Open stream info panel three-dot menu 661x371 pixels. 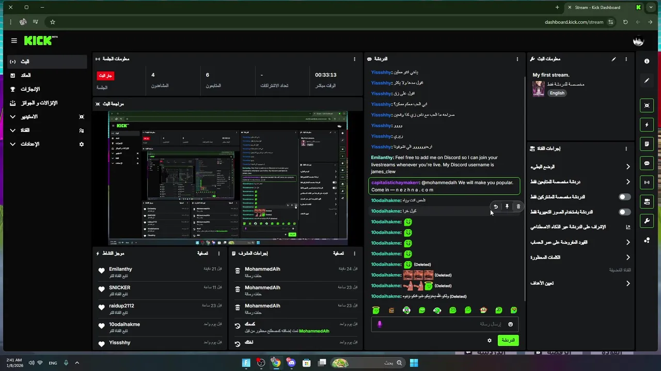[x=626, y=59]
